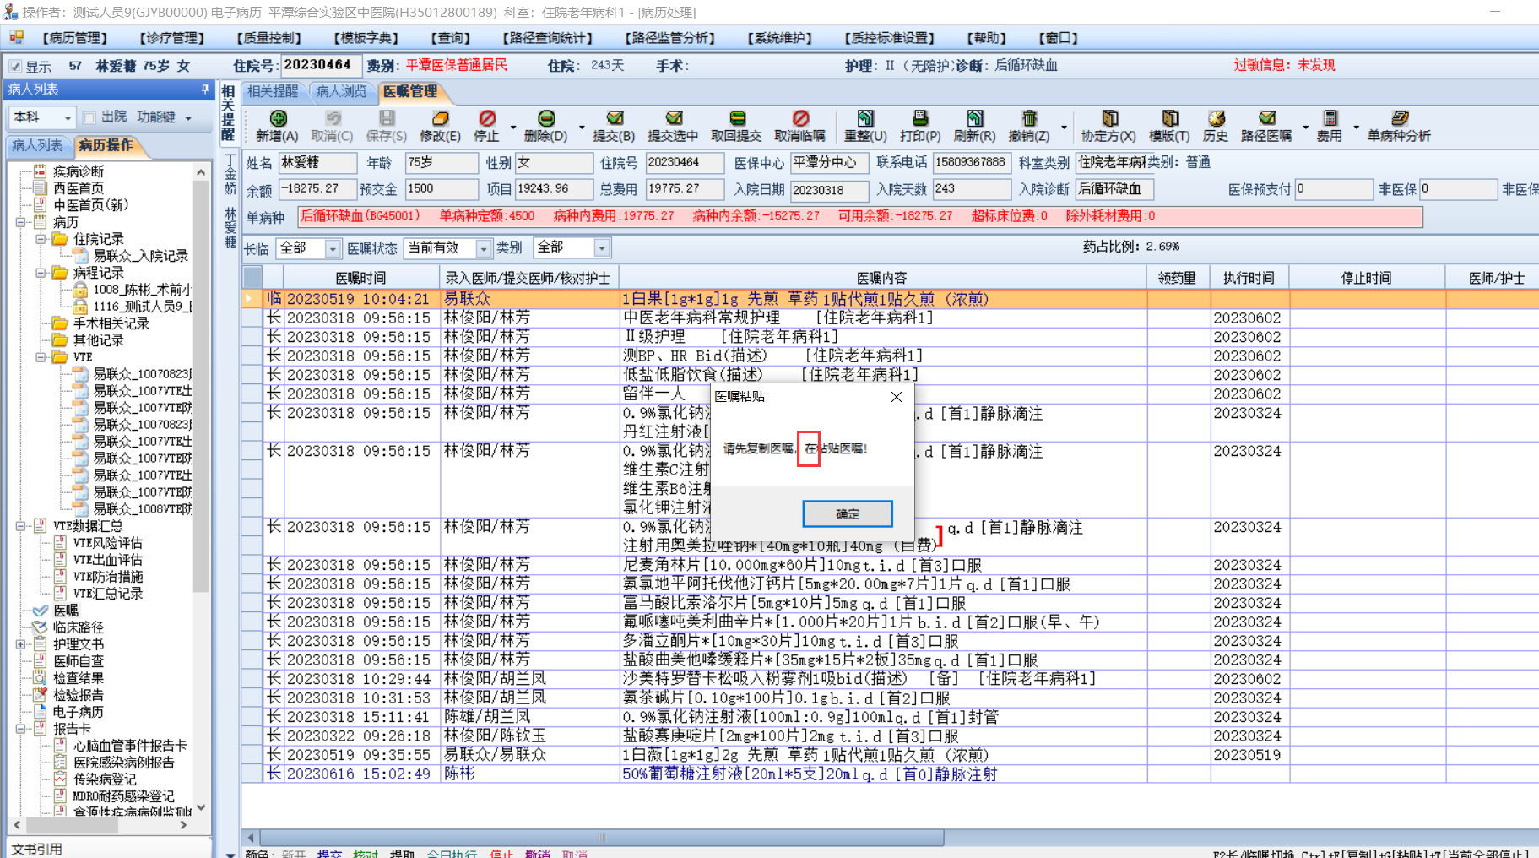Screen dimensions: 1539x858
Task: Toggle the 出院 checkbox
Action: 90,117
